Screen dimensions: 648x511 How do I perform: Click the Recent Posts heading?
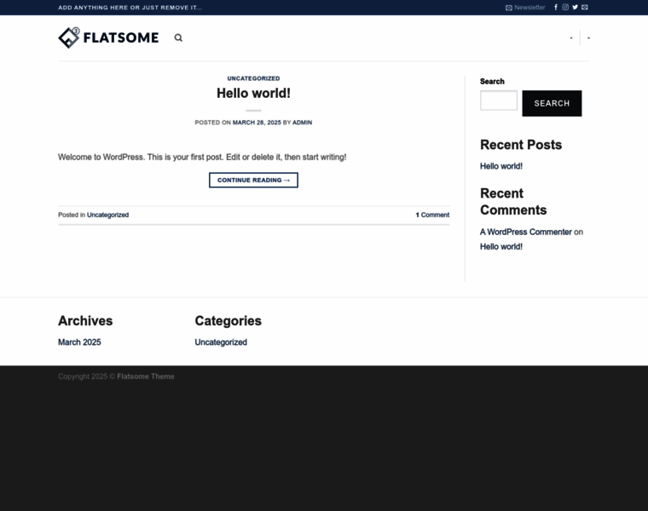coord(521,145)
